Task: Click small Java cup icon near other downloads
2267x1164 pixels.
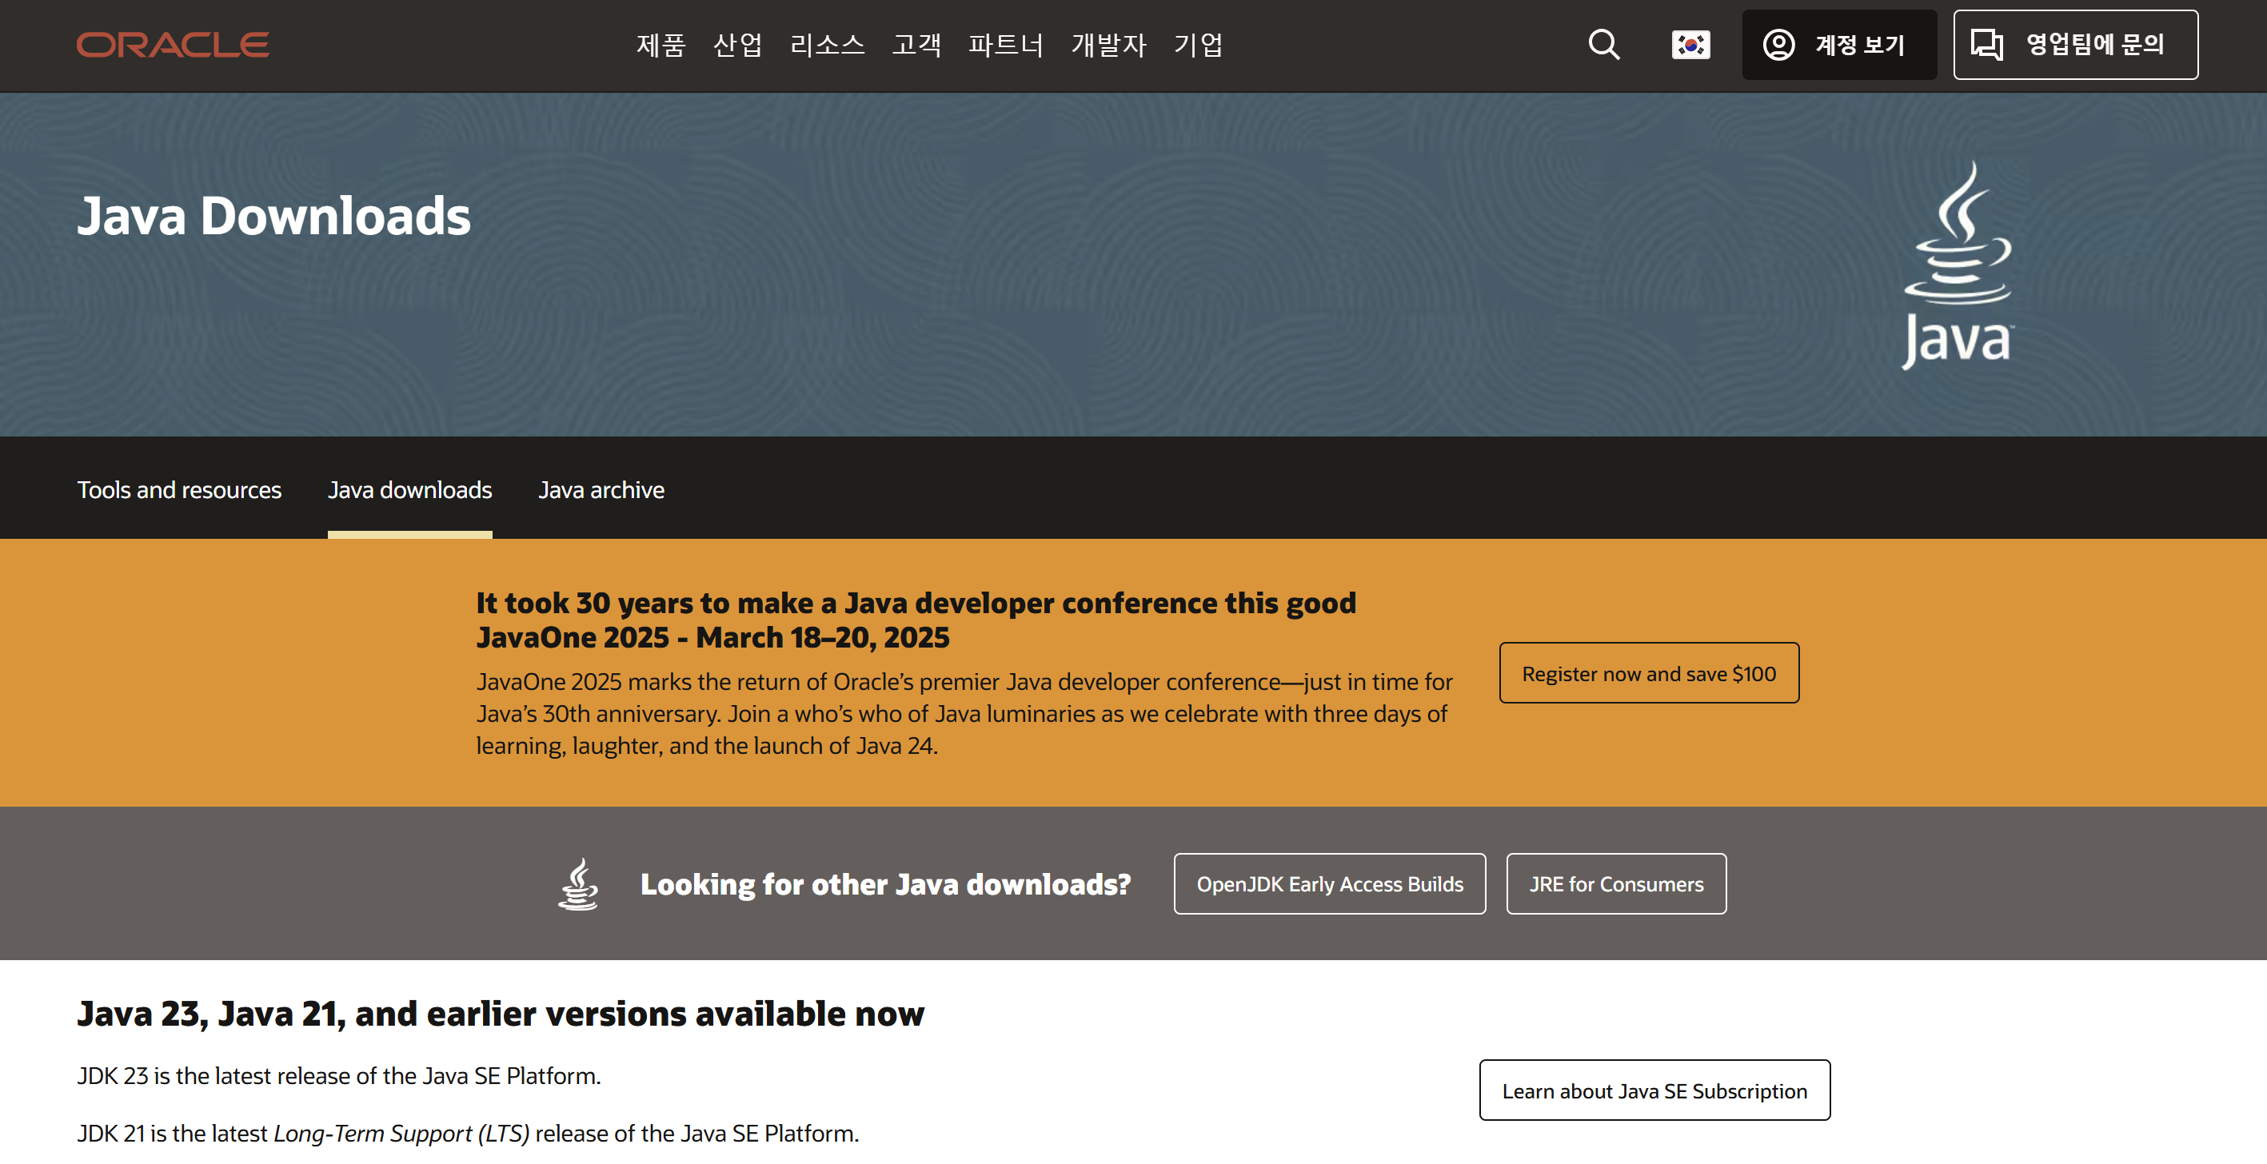Action: click(x=578, y=884)
